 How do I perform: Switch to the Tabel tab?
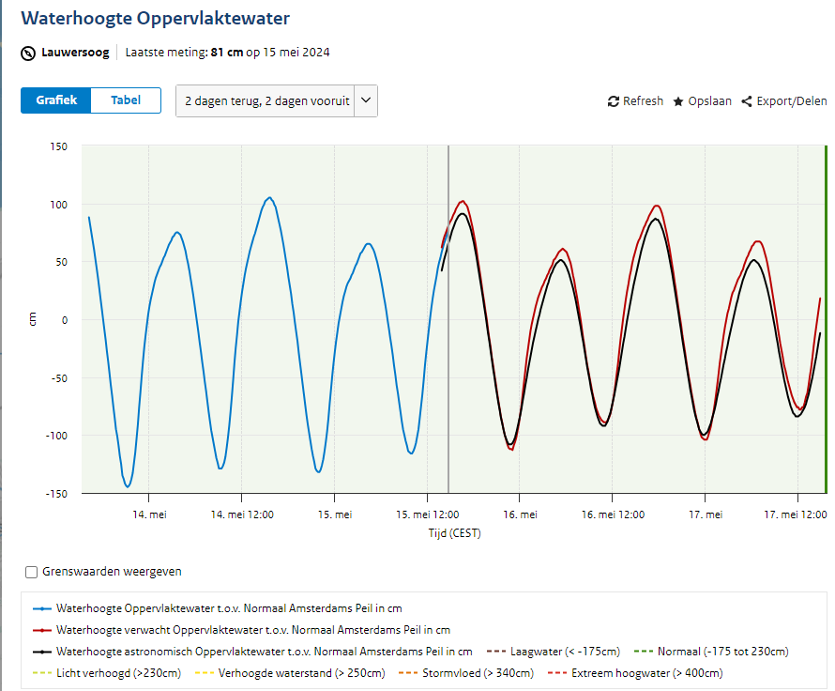point(126,100)
